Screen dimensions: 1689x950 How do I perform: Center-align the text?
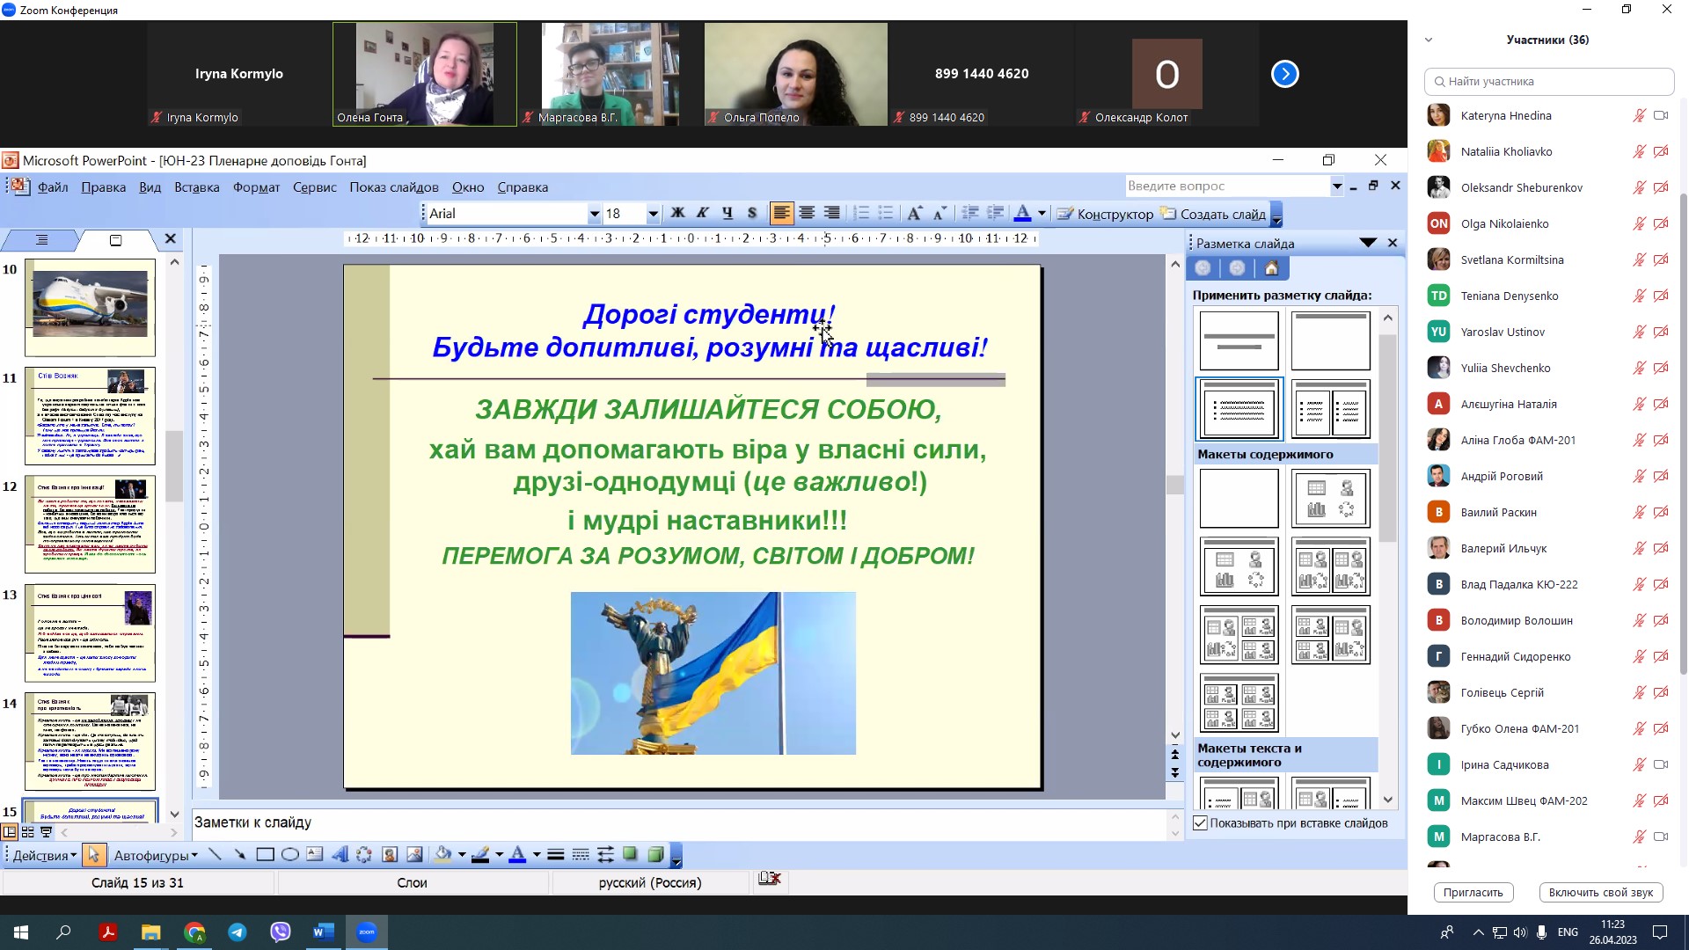(807, 214)
